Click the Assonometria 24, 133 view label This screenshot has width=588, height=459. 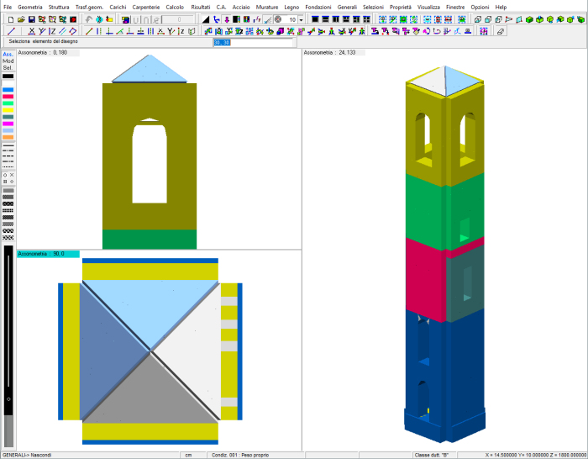pyautogui.click(x=328, y=52)
